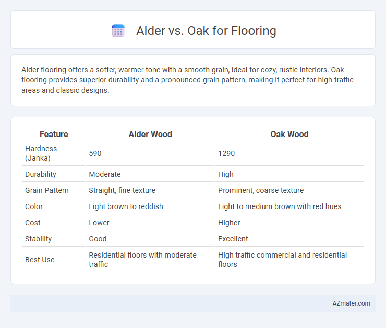Image resolution: width=386 pixels, height=328 pixels.
Task: Click the 'Moderate' durability cell
Action: coord(105,174)
